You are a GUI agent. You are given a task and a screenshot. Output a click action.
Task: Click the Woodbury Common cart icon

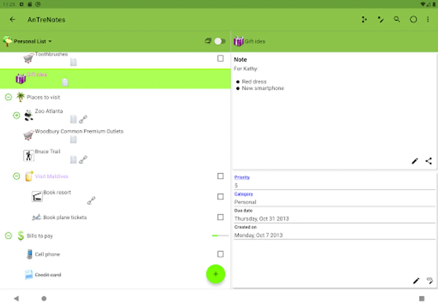point(28,136)
